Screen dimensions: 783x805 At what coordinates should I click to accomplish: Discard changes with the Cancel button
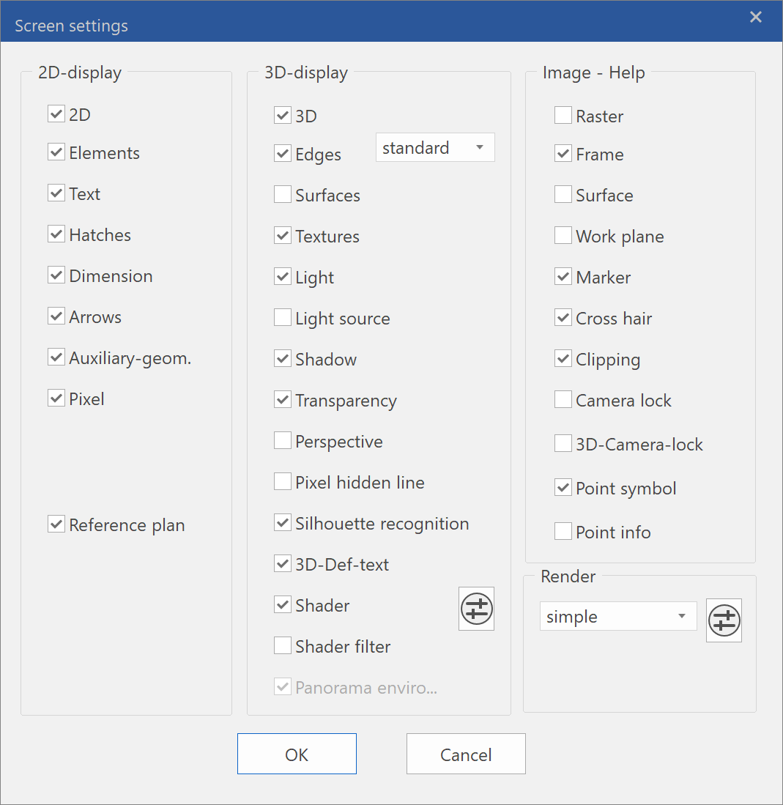(x=466, y=753)
